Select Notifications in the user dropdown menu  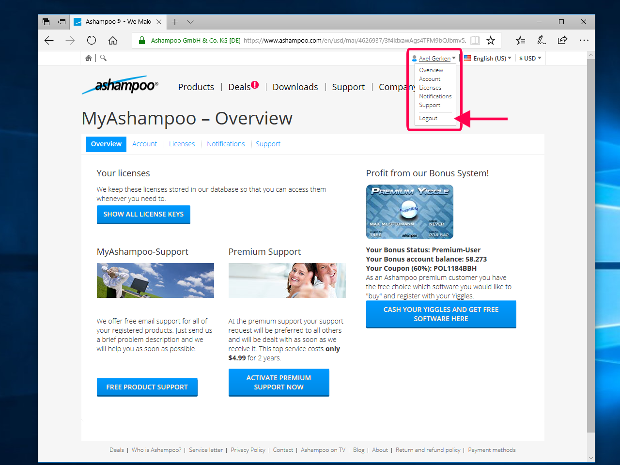coord(435,96)
